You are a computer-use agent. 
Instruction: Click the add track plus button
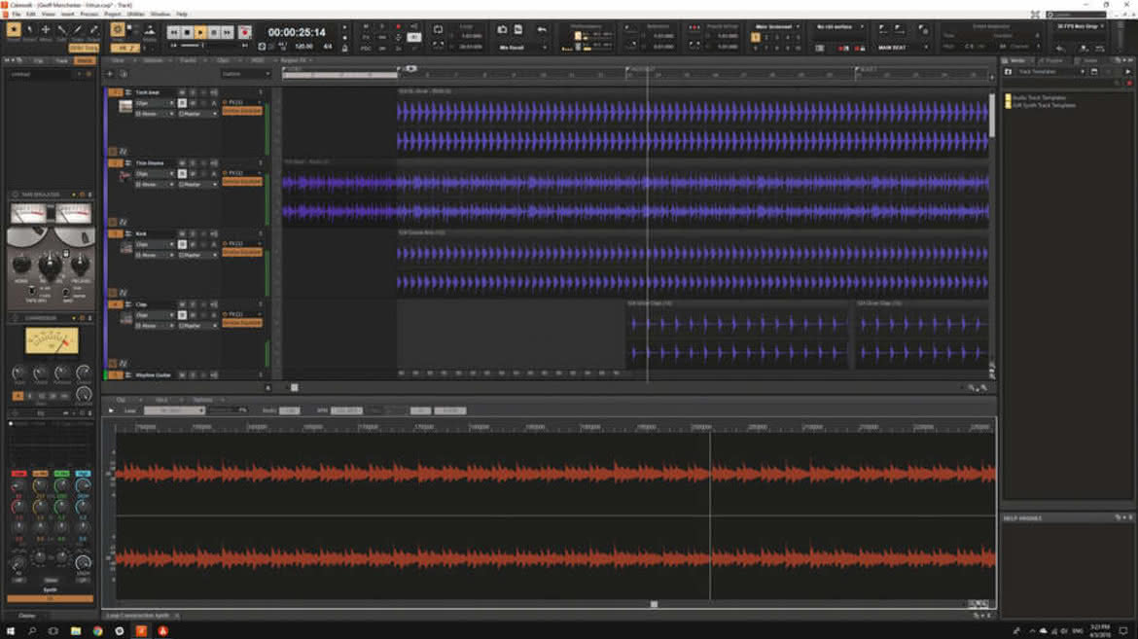pos(110,74)
